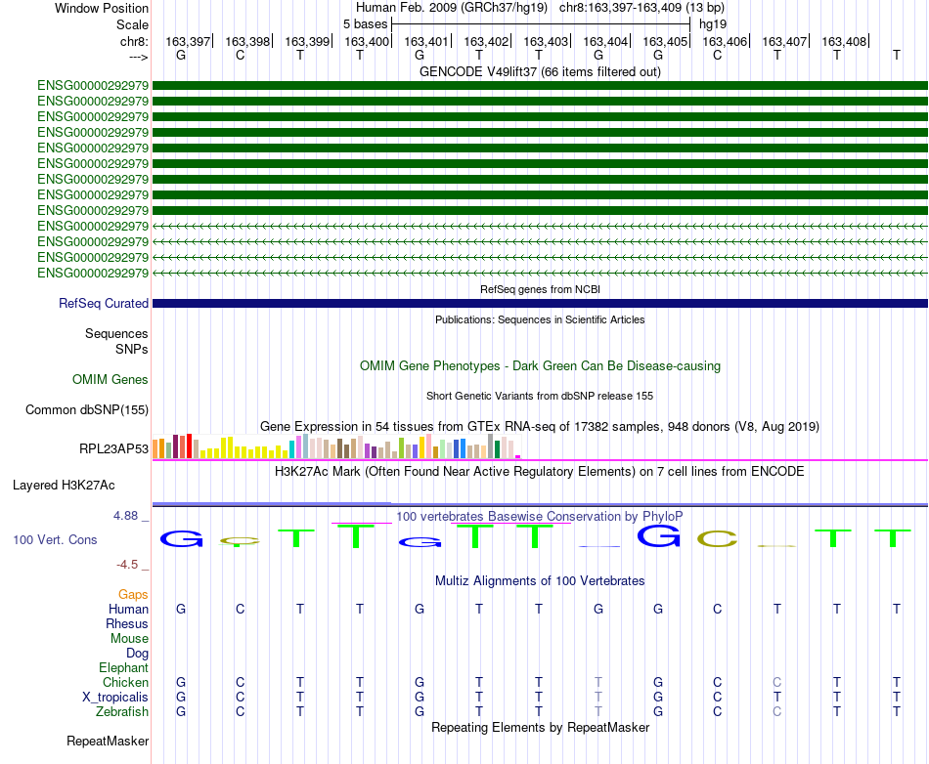This screenshot has height=764, width=929.
Task: Click the dark blue RefSeq Curated gene bar
Action: (x=540, y=303)
